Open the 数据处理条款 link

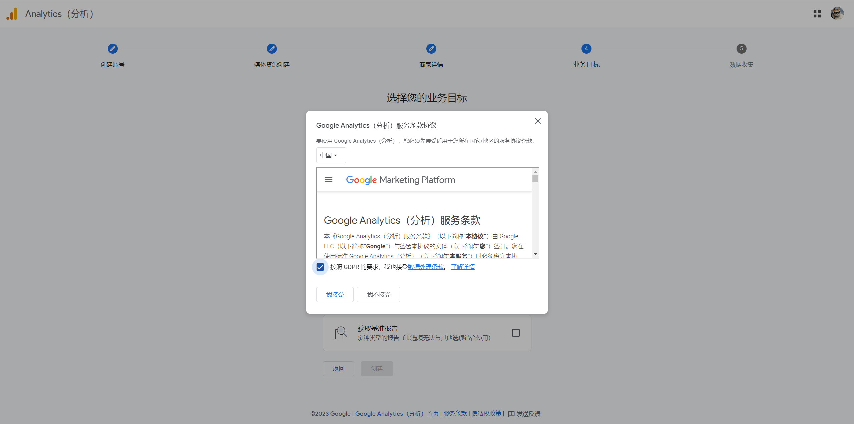click(426, 267)
